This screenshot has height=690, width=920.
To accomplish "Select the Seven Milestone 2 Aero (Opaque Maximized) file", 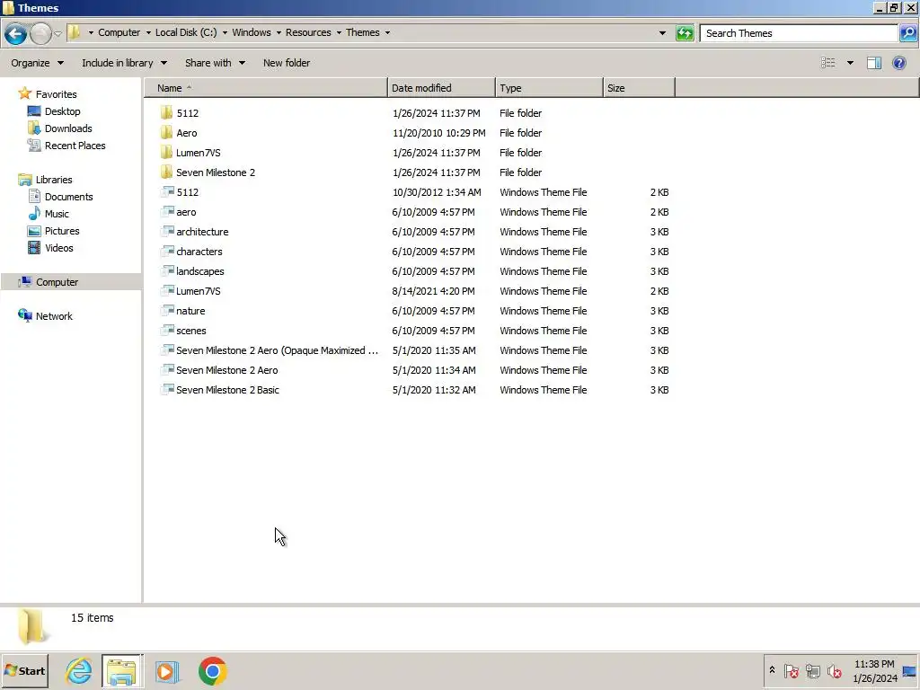I will [x=277, y=350].
